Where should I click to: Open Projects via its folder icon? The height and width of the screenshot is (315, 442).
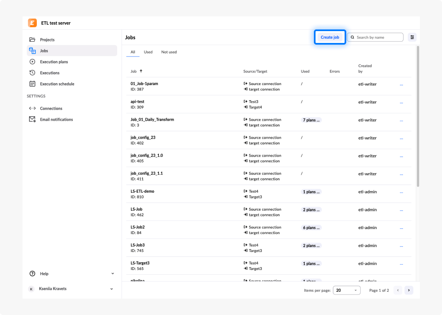click(x=32, y=39)
